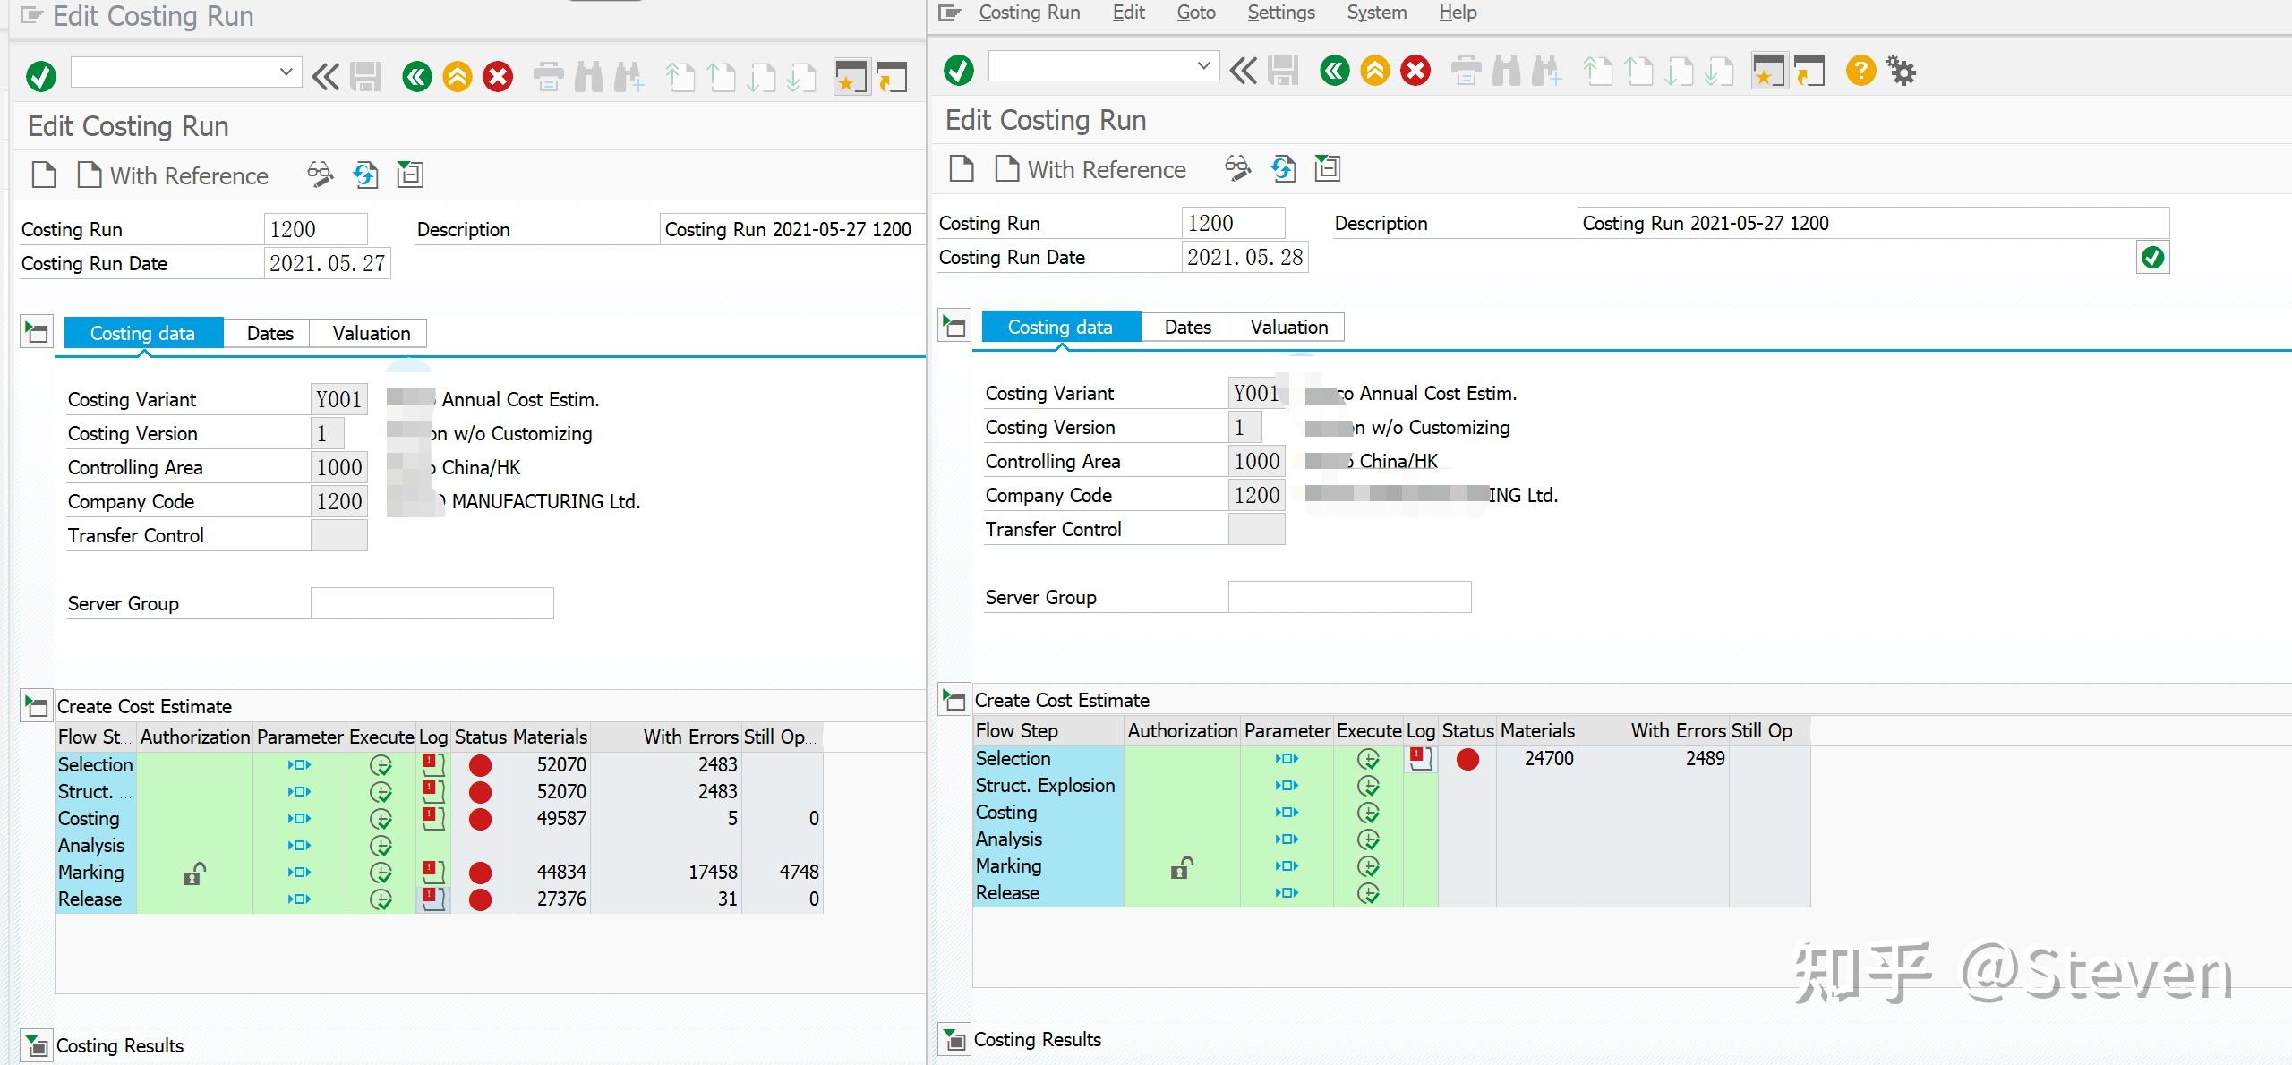This screenshot has width=2292, height=1065.
Task: Collapse the Create Cost Estimate section, left
Action: coord(37,707)
